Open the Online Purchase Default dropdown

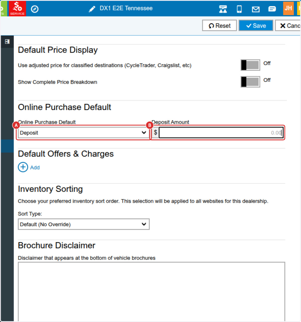[84, 133]
